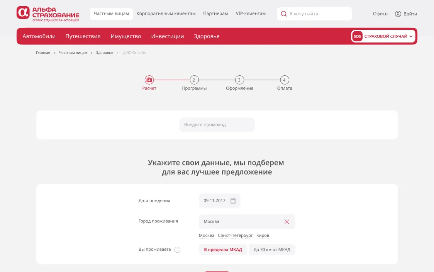Open the calendar icon in birth date field
Viewport: 434px width, 272px height.
pyautogui.click(x=233, y=201)
